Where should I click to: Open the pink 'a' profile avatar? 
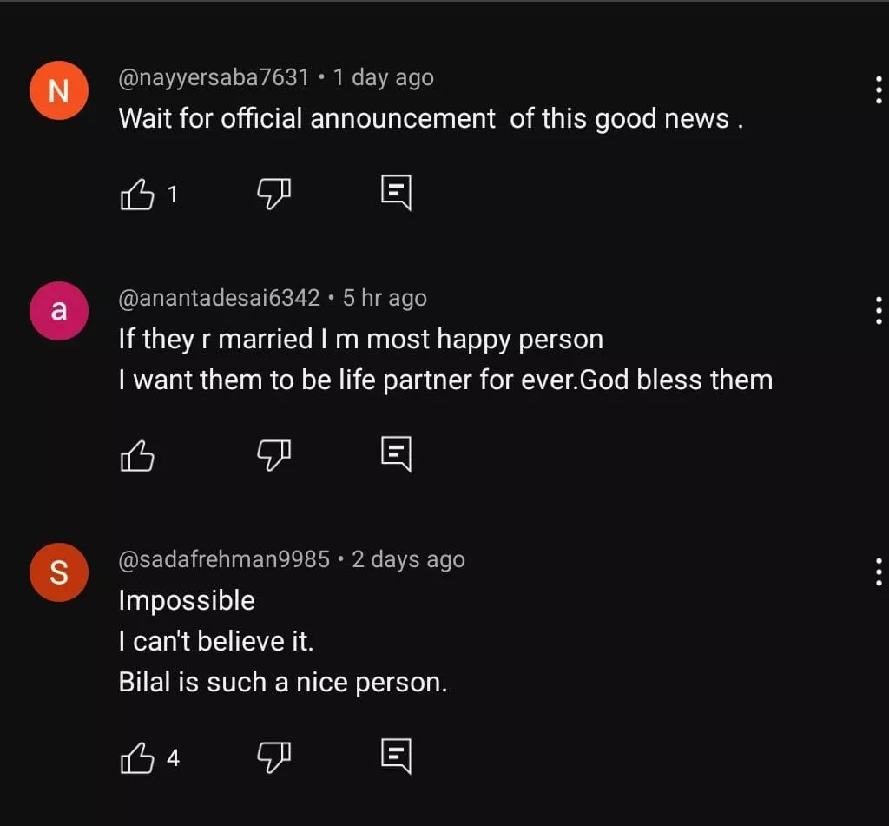point(59,310)
